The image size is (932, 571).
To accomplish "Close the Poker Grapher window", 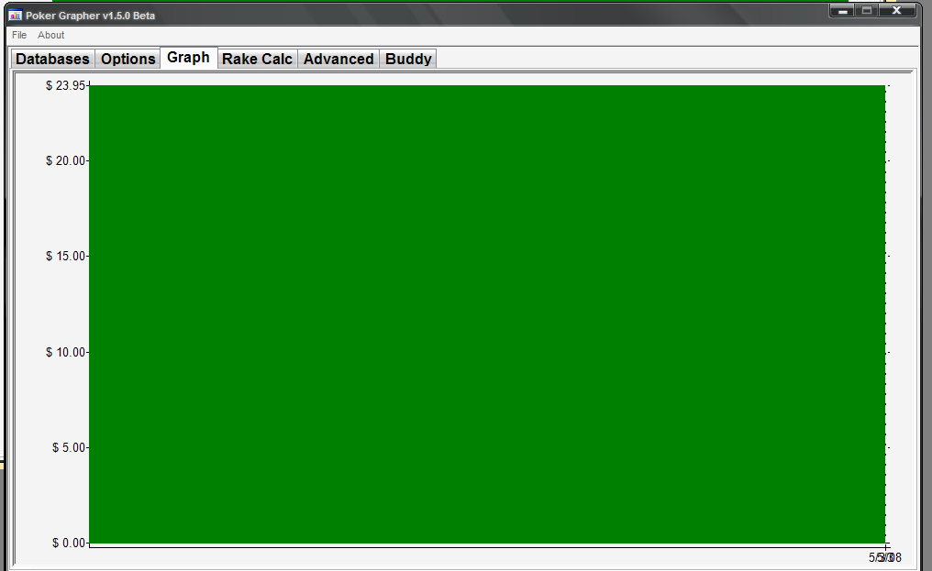I will coord(896,11).
